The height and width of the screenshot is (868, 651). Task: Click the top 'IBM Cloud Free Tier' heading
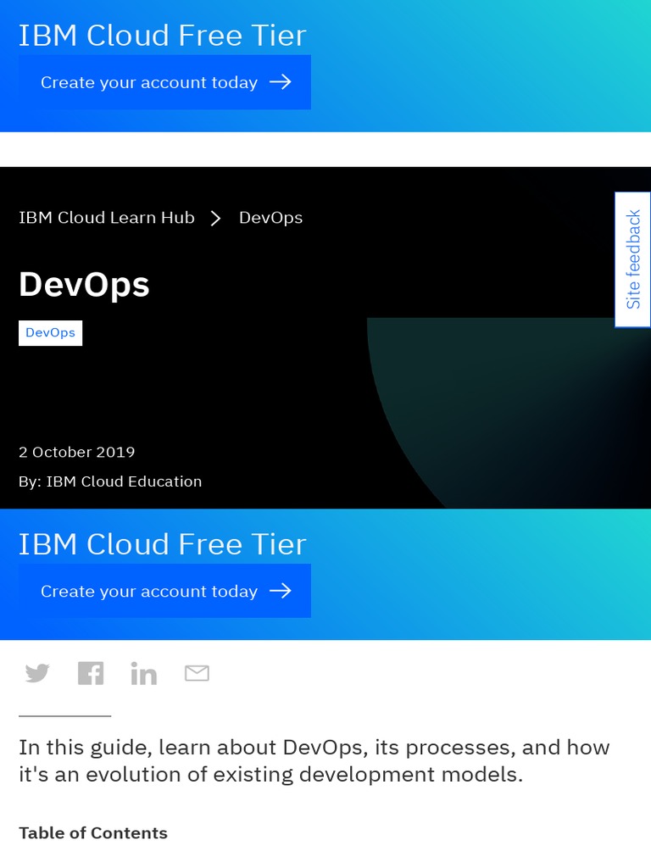[162, 36]
